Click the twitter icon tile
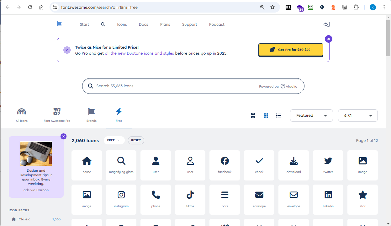The width and height of the screenshot is (391, 226). (x=328, y=165)
